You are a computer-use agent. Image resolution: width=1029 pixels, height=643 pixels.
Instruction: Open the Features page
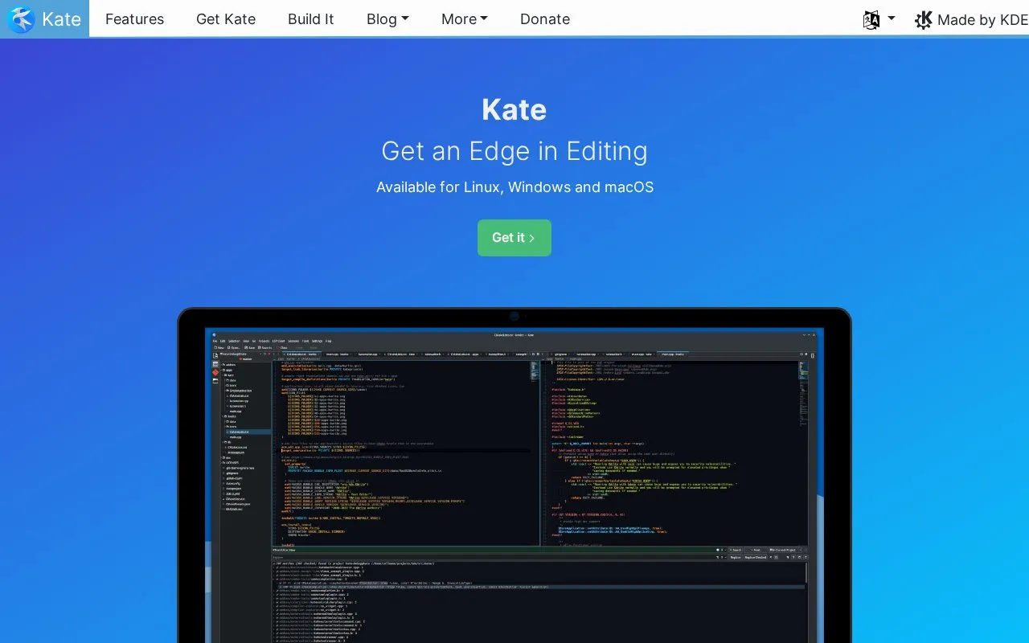[134, 19]
